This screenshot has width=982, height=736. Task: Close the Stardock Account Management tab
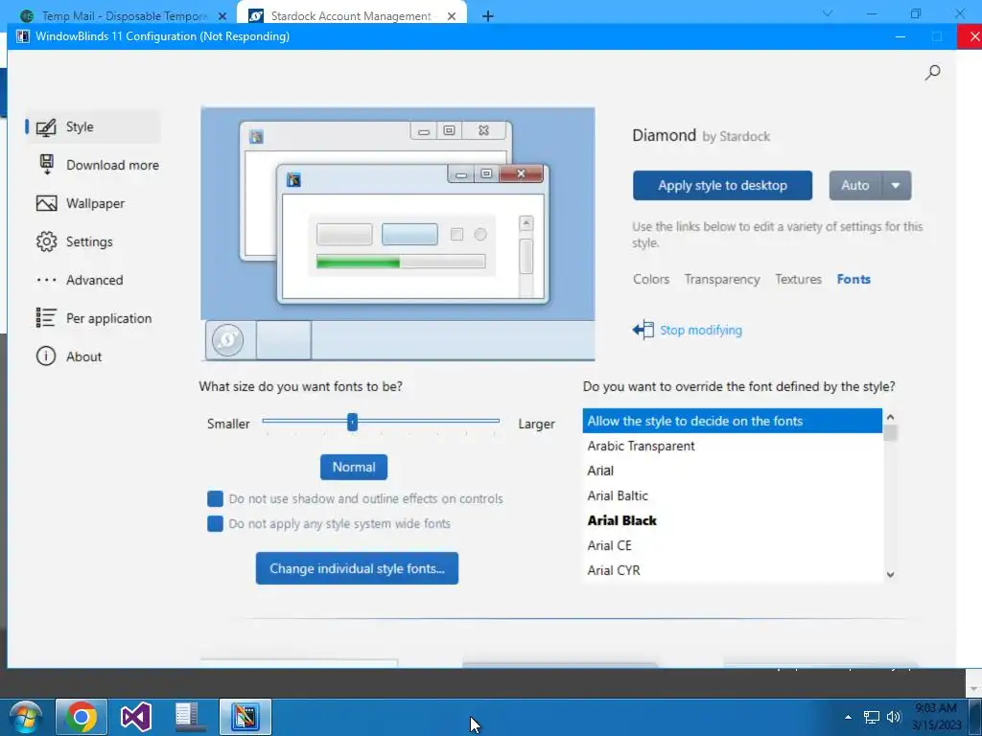point(452,16)
